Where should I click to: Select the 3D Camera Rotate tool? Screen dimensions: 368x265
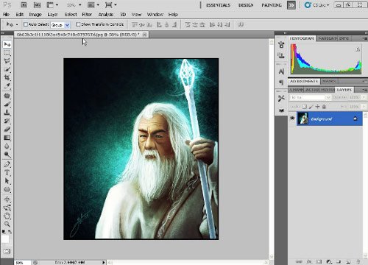coord(7,208)
